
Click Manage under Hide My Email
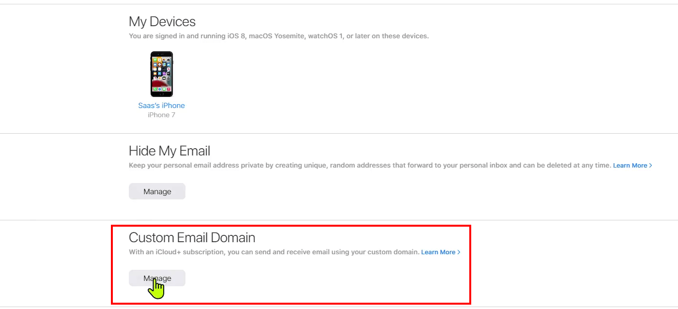pyautogui.click(x=157, y=191)
